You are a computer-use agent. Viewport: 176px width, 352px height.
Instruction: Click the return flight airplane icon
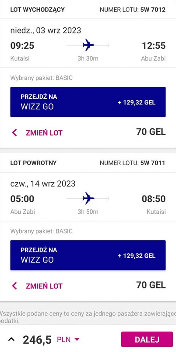(x=88, y=198)
